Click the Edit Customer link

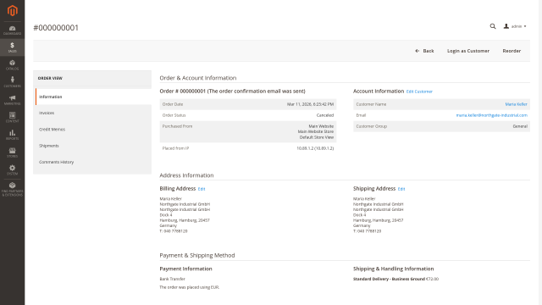tap(419, 91)
